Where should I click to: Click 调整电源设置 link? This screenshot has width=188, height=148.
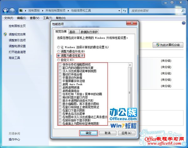(17, 46)
